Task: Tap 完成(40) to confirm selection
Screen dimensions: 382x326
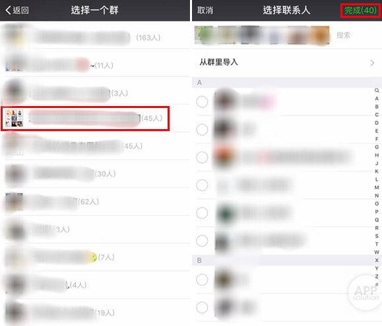Action: pos(360,11)
